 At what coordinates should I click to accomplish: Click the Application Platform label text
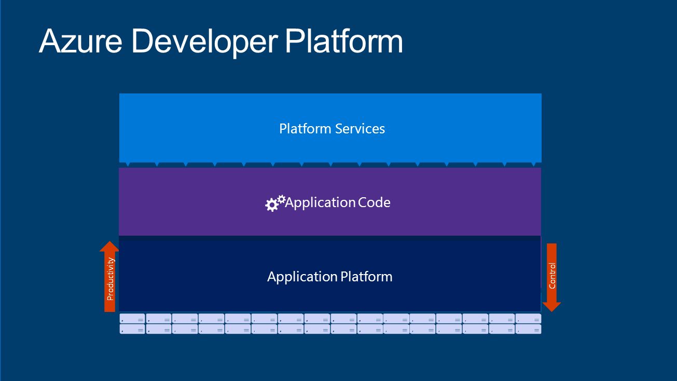pyautogui.click(x=330, y=277)
